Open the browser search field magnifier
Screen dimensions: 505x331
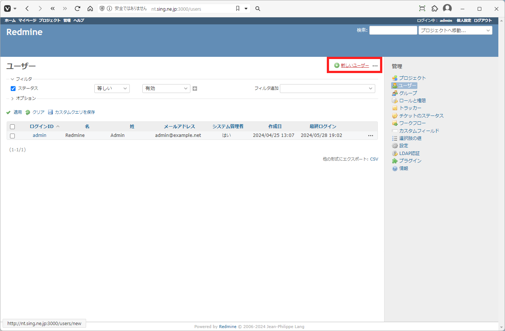tap(258, 8)
